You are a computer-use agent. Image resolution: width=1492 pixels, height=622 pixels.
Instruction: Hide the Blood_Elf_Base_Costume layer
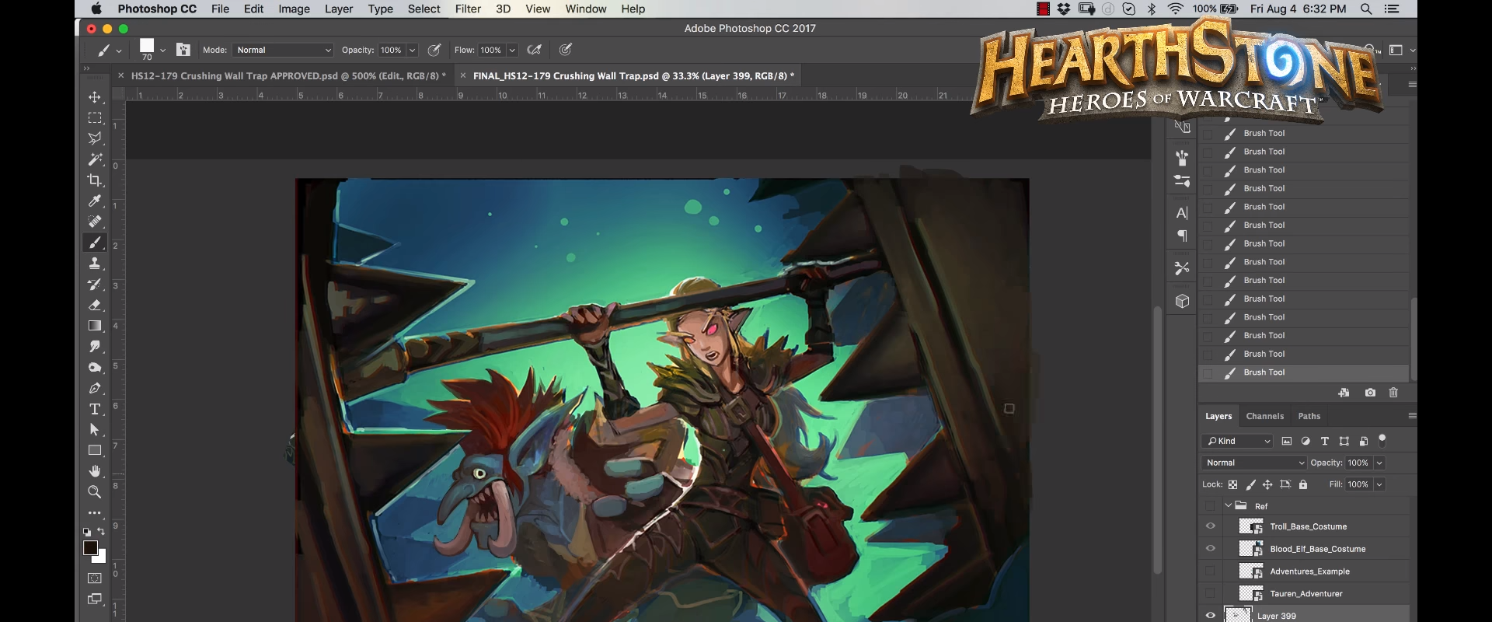[1210, 549]
